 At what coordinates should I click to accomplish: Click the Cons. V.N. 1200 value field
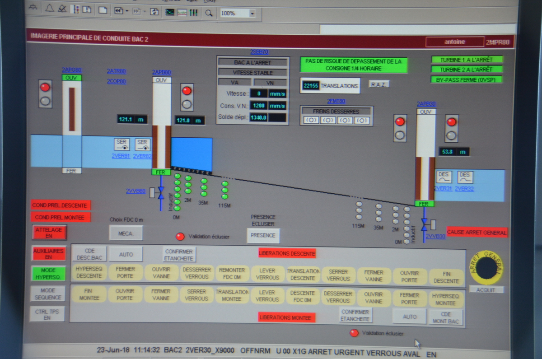260,106
